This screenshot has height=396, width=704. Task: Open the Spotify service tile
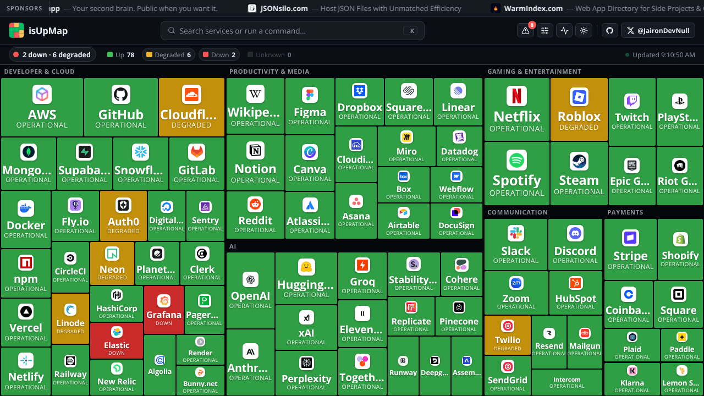[x=517, y=173]
